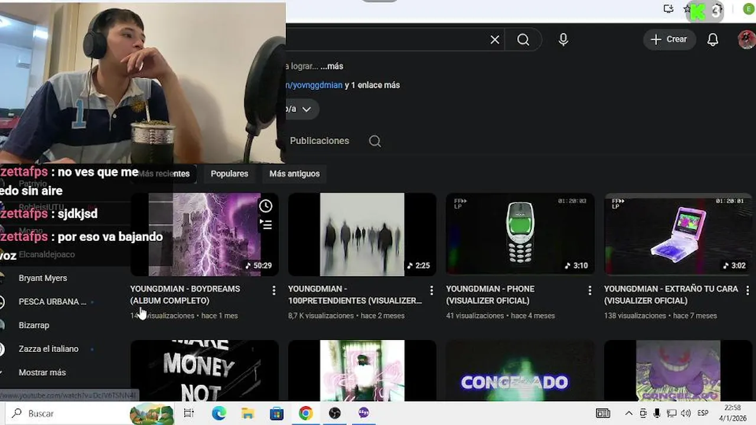The image size is (756, 425).
Task: Switch to OBS Studio in taskbar
Action: coord(335,413)
